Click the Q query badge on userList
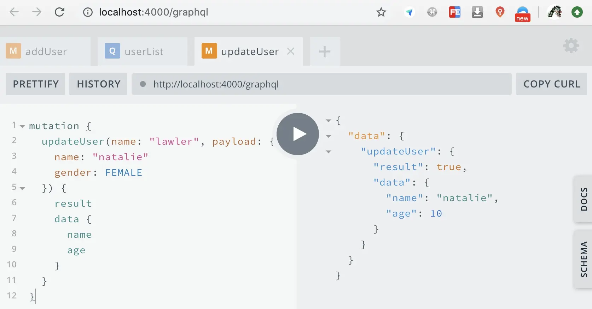Screen dimensions: 592x309 pos(112,51)
